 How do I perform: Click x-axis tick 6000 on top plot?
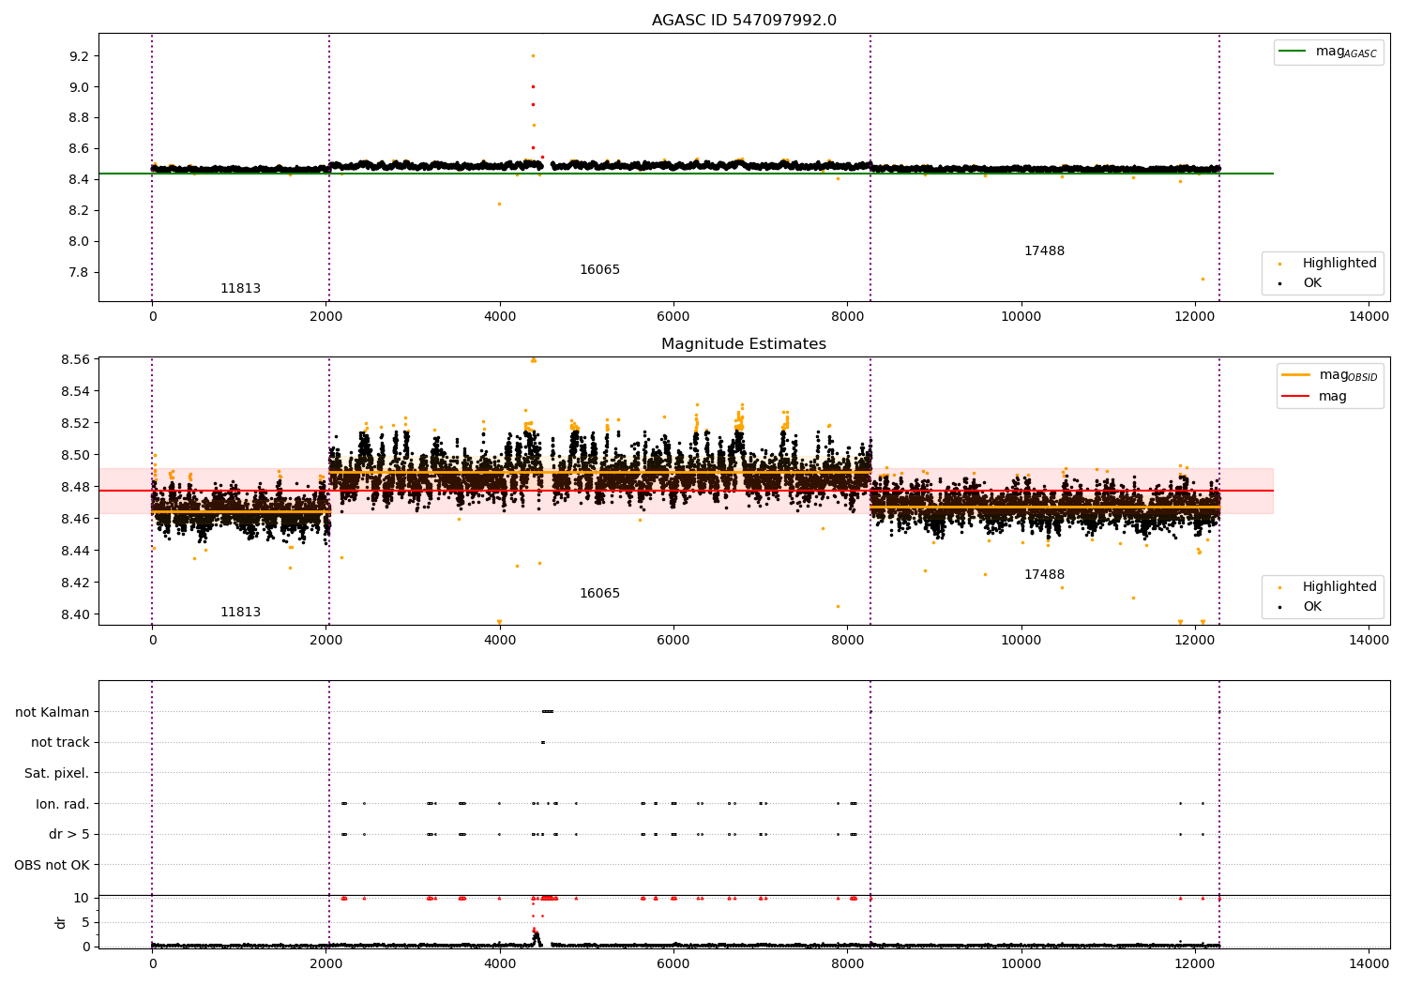[x=673, y=317]
